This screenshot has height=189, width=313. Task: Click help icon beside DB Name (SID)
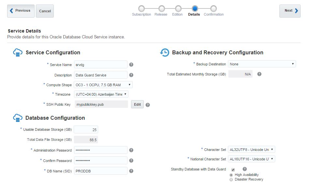pyautogui.click(x=131, y=171)
